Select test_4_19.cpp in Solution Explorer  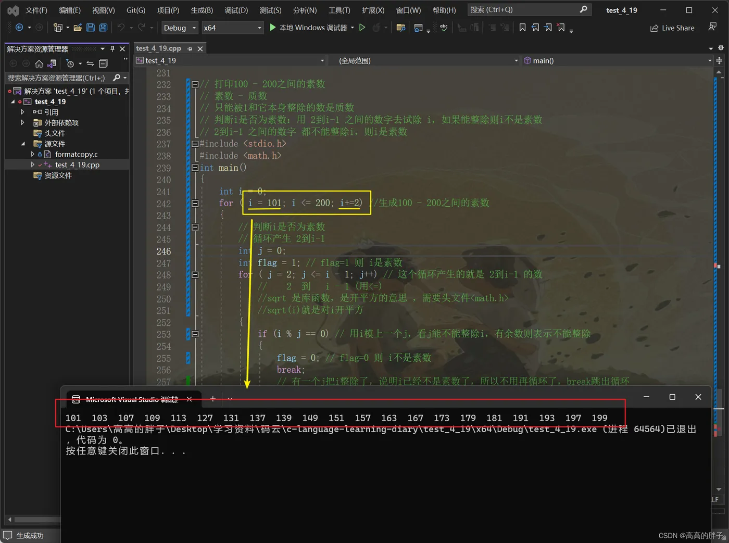(77, 165)
